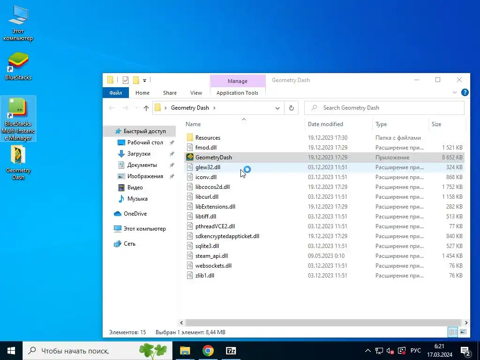This screenshot has height=360, width=480.
Task: Select the zlib1.dll file icon
Action: coord(190,276)
